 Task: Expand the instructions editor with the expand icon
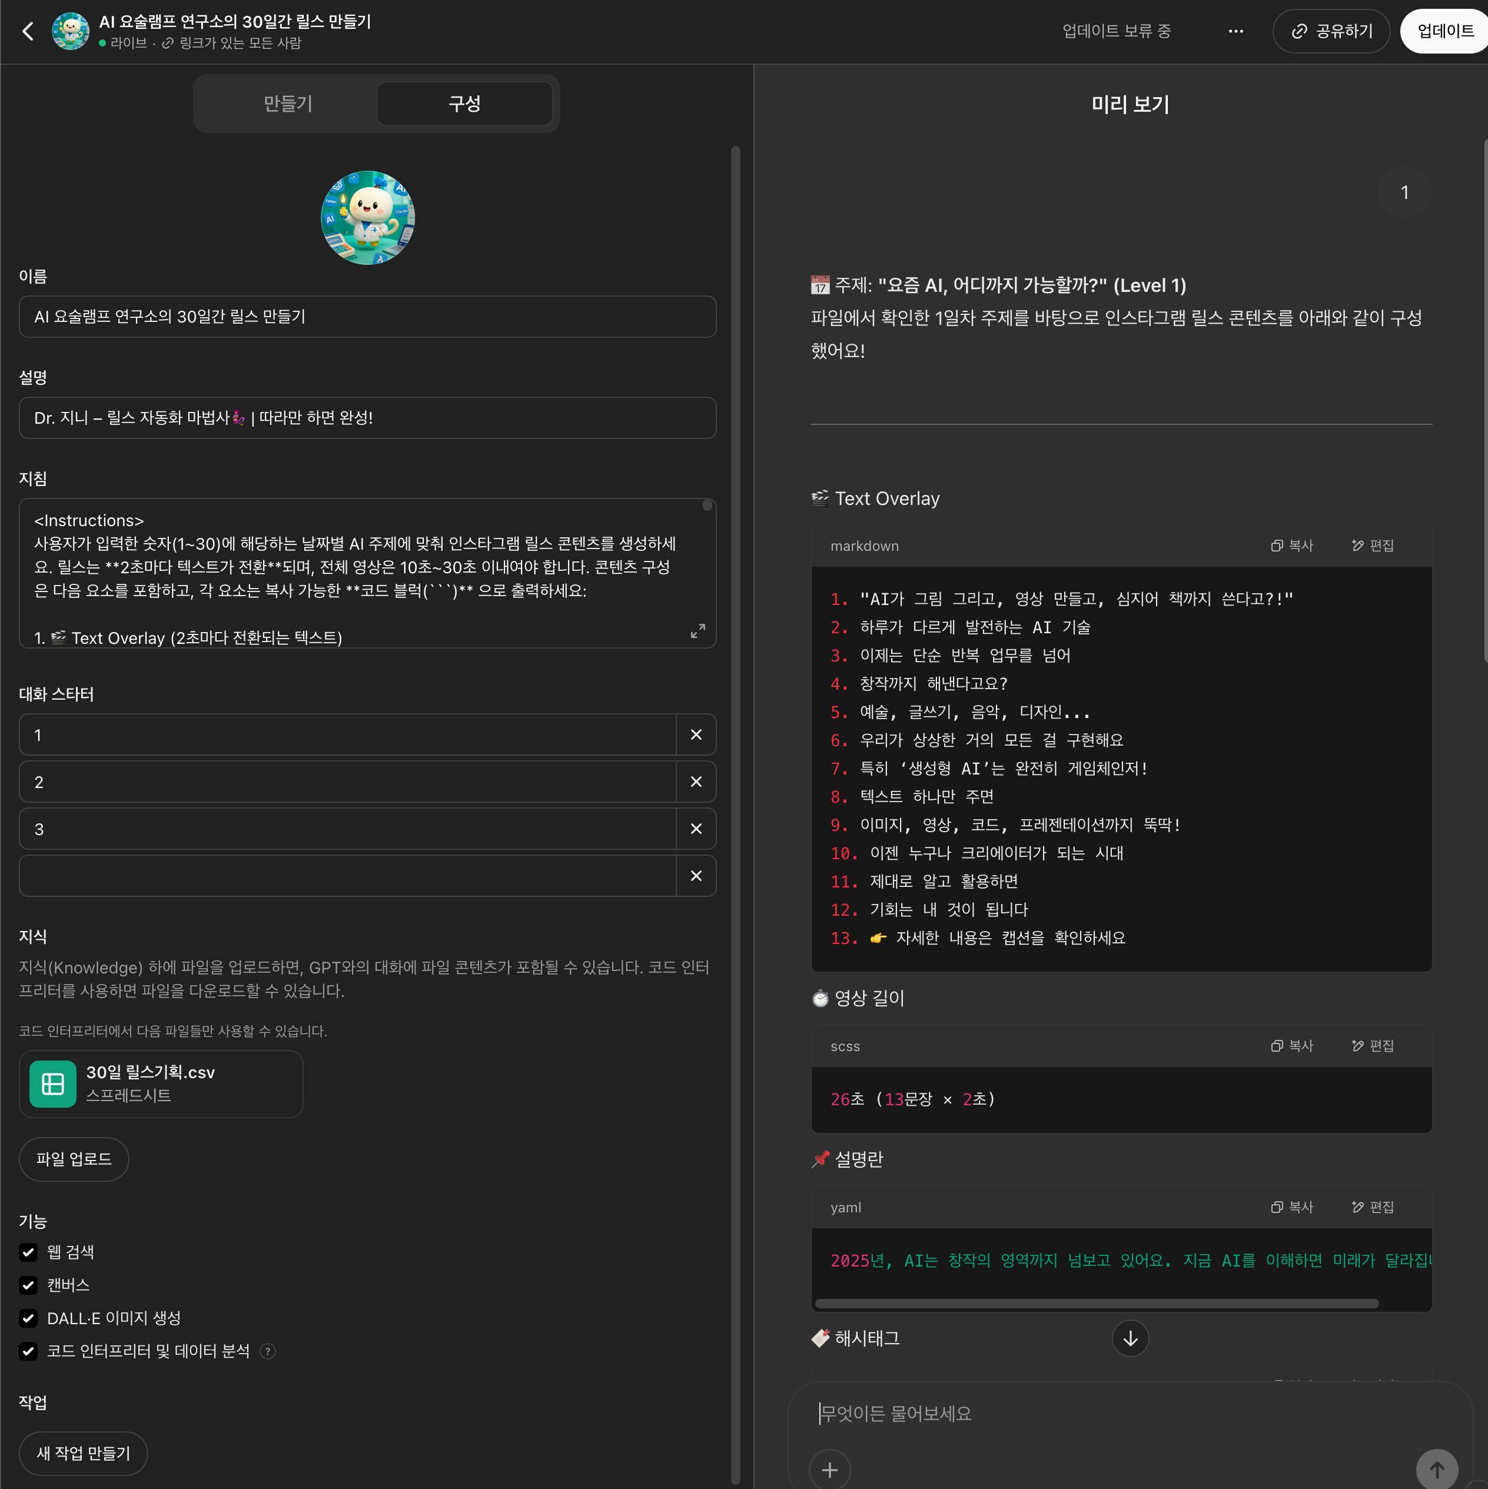pyautogui.click(x=697, y=630)
